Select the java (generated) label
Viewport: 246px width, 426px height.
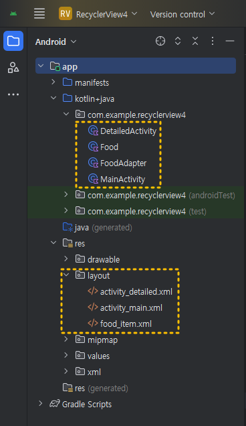point(104,228)
